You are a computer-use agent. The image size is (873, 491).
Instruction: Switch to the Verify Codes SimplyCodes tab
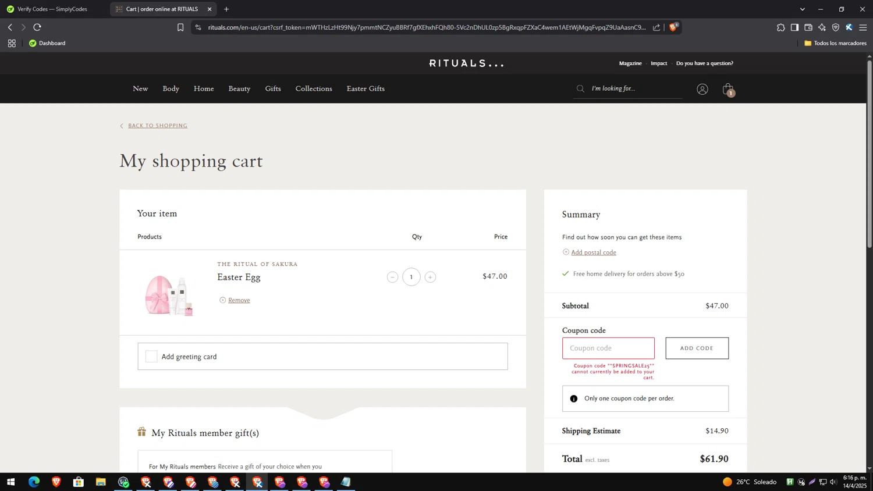(x=52, y=9)
